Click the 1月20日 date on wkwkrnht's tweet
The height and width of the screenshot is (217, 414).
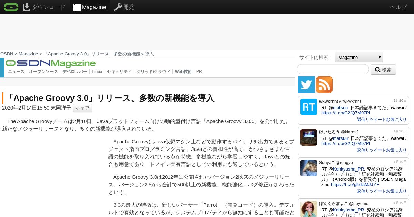click(400, 101)
